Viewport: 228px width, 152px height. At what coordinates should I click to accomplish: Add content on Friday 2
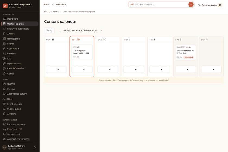coord(160,69)
